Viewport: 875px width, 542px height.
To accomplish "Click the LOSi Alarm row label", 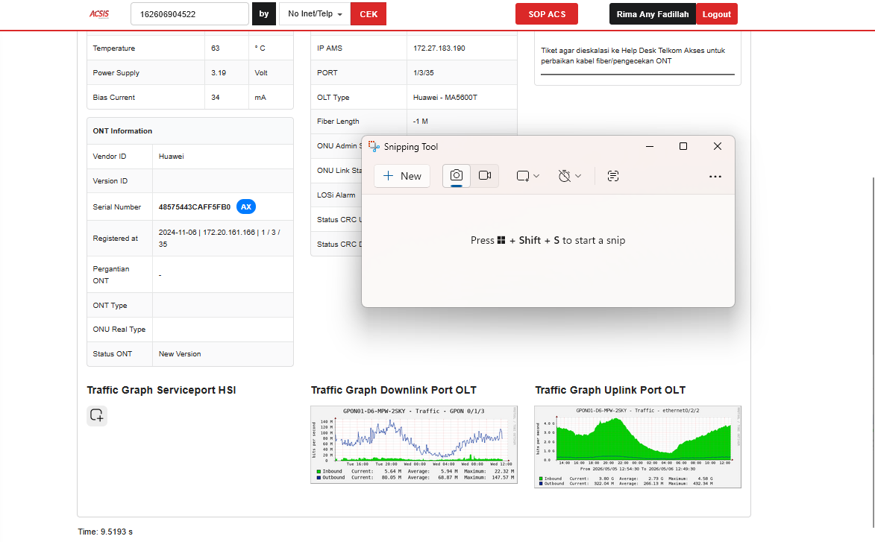I will 336,195.
